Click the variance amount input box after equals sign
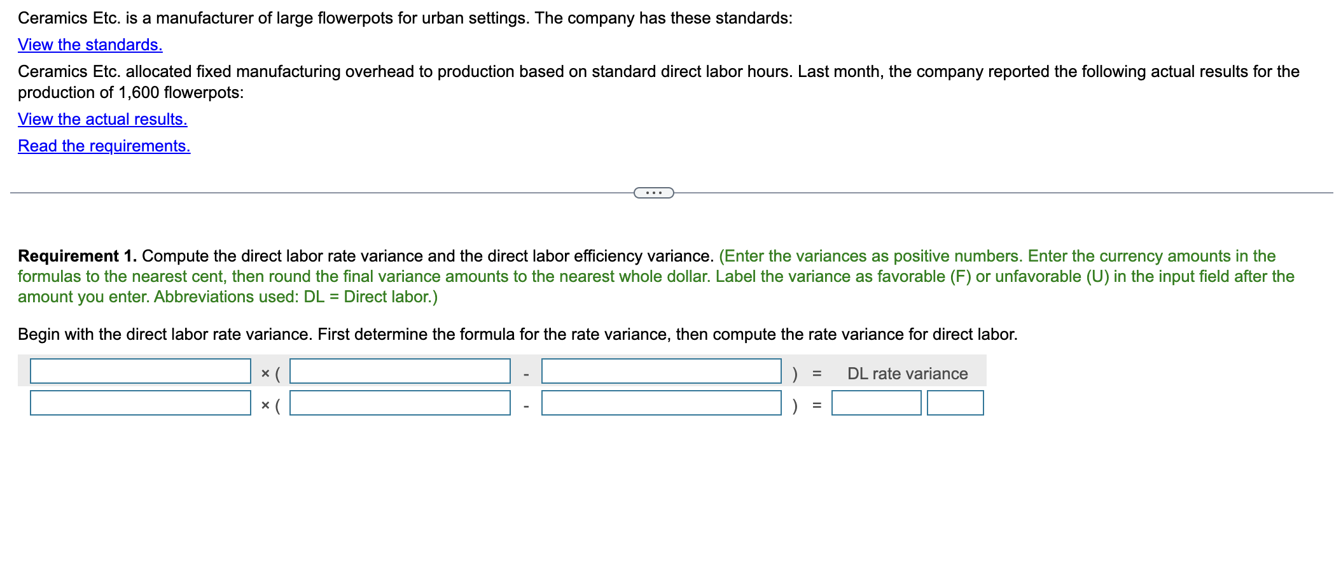Screen dimensions: 1341x574 point(876,403)
